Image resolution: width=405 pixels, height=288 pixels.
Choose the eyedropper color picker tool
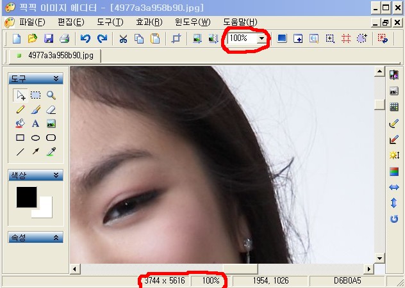(x=51, y=152)
